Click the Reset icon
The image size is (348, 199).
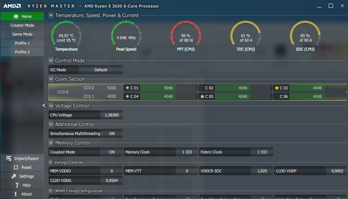(x=16, y=167)
